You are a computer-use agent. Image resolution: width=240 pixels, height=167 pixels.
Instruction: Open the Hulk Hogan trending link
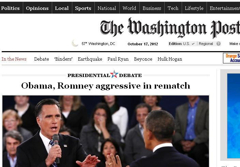tap(170, 59)
